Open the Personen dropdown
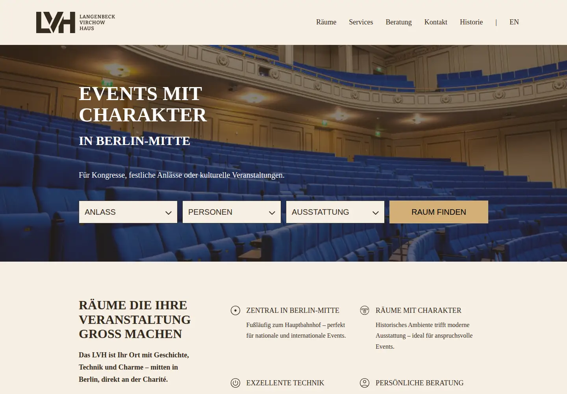The height and width of the screenshot is (394, 567). click(232, 212)
